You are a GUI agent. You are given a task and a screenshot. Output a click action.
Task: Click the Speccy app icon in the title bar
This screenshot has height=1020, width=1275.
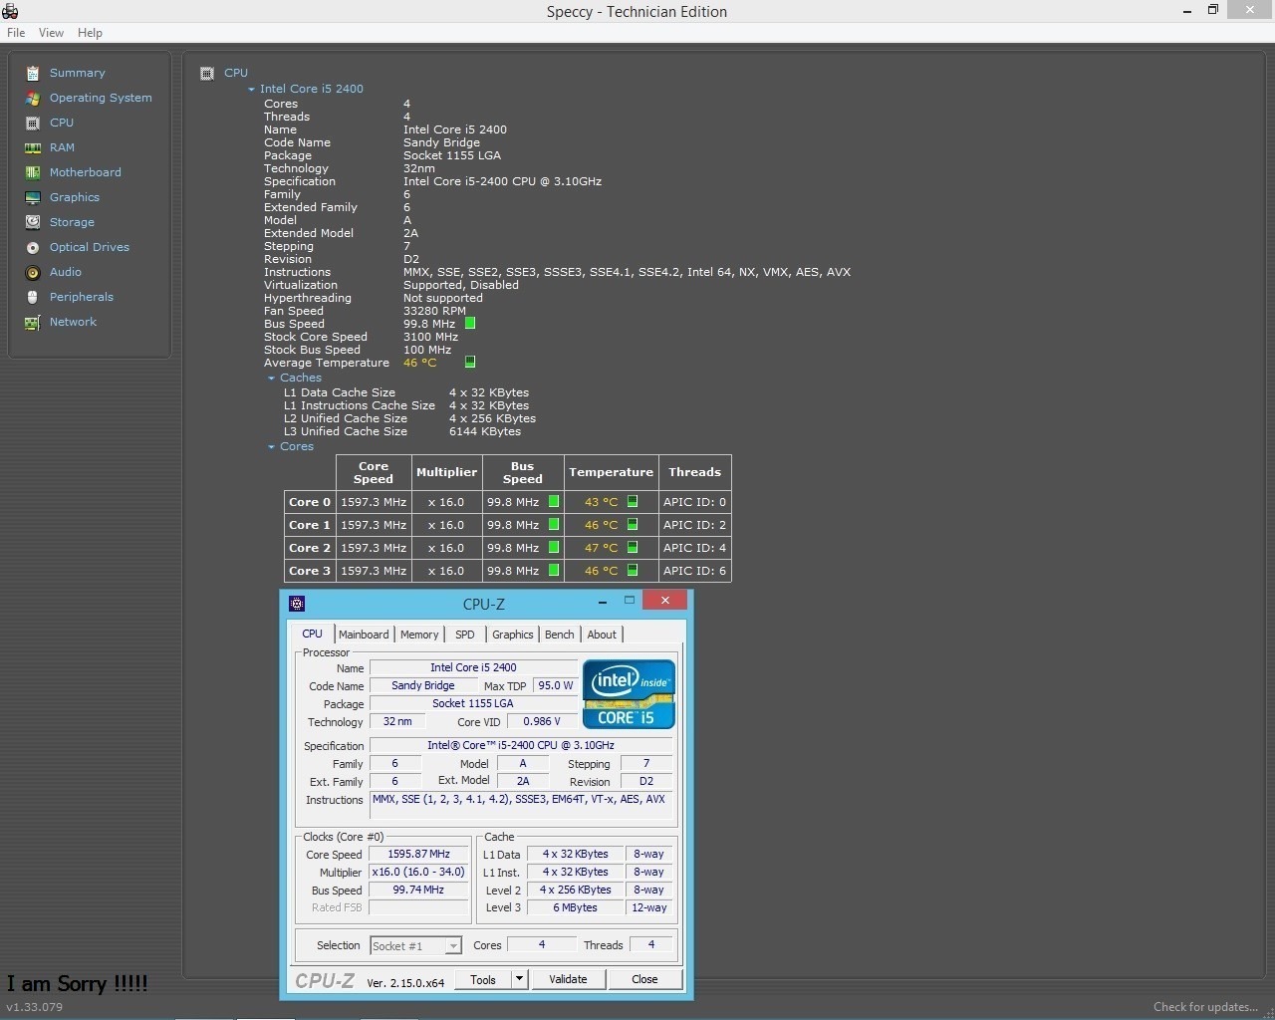[x=10, y=11]
